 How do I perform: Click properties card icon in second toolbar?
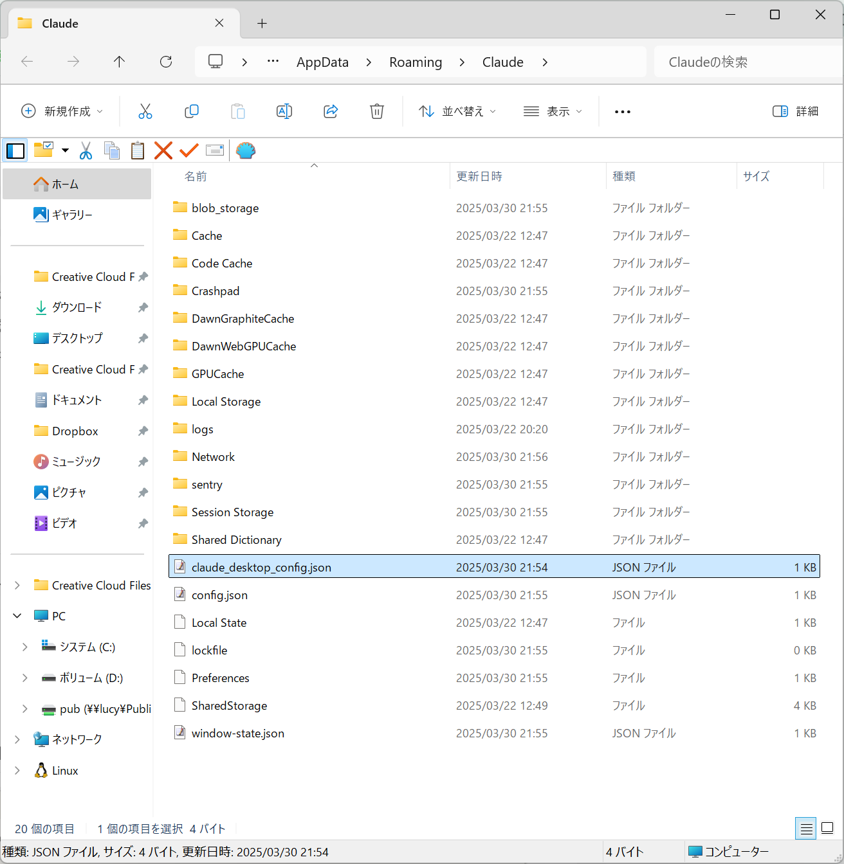click(x=215, y=150)
